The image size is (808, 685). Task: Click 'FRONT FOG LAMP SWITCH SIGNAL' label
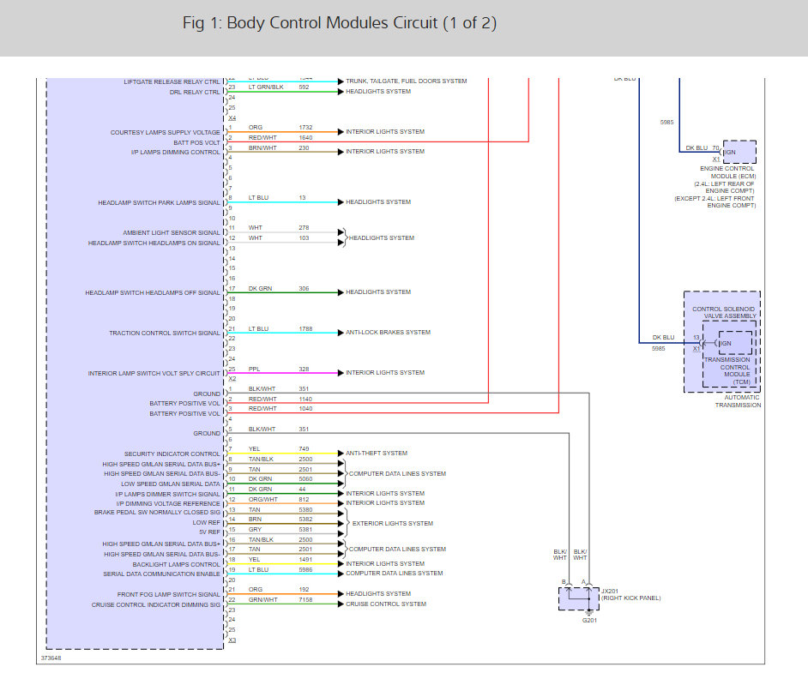168,594
